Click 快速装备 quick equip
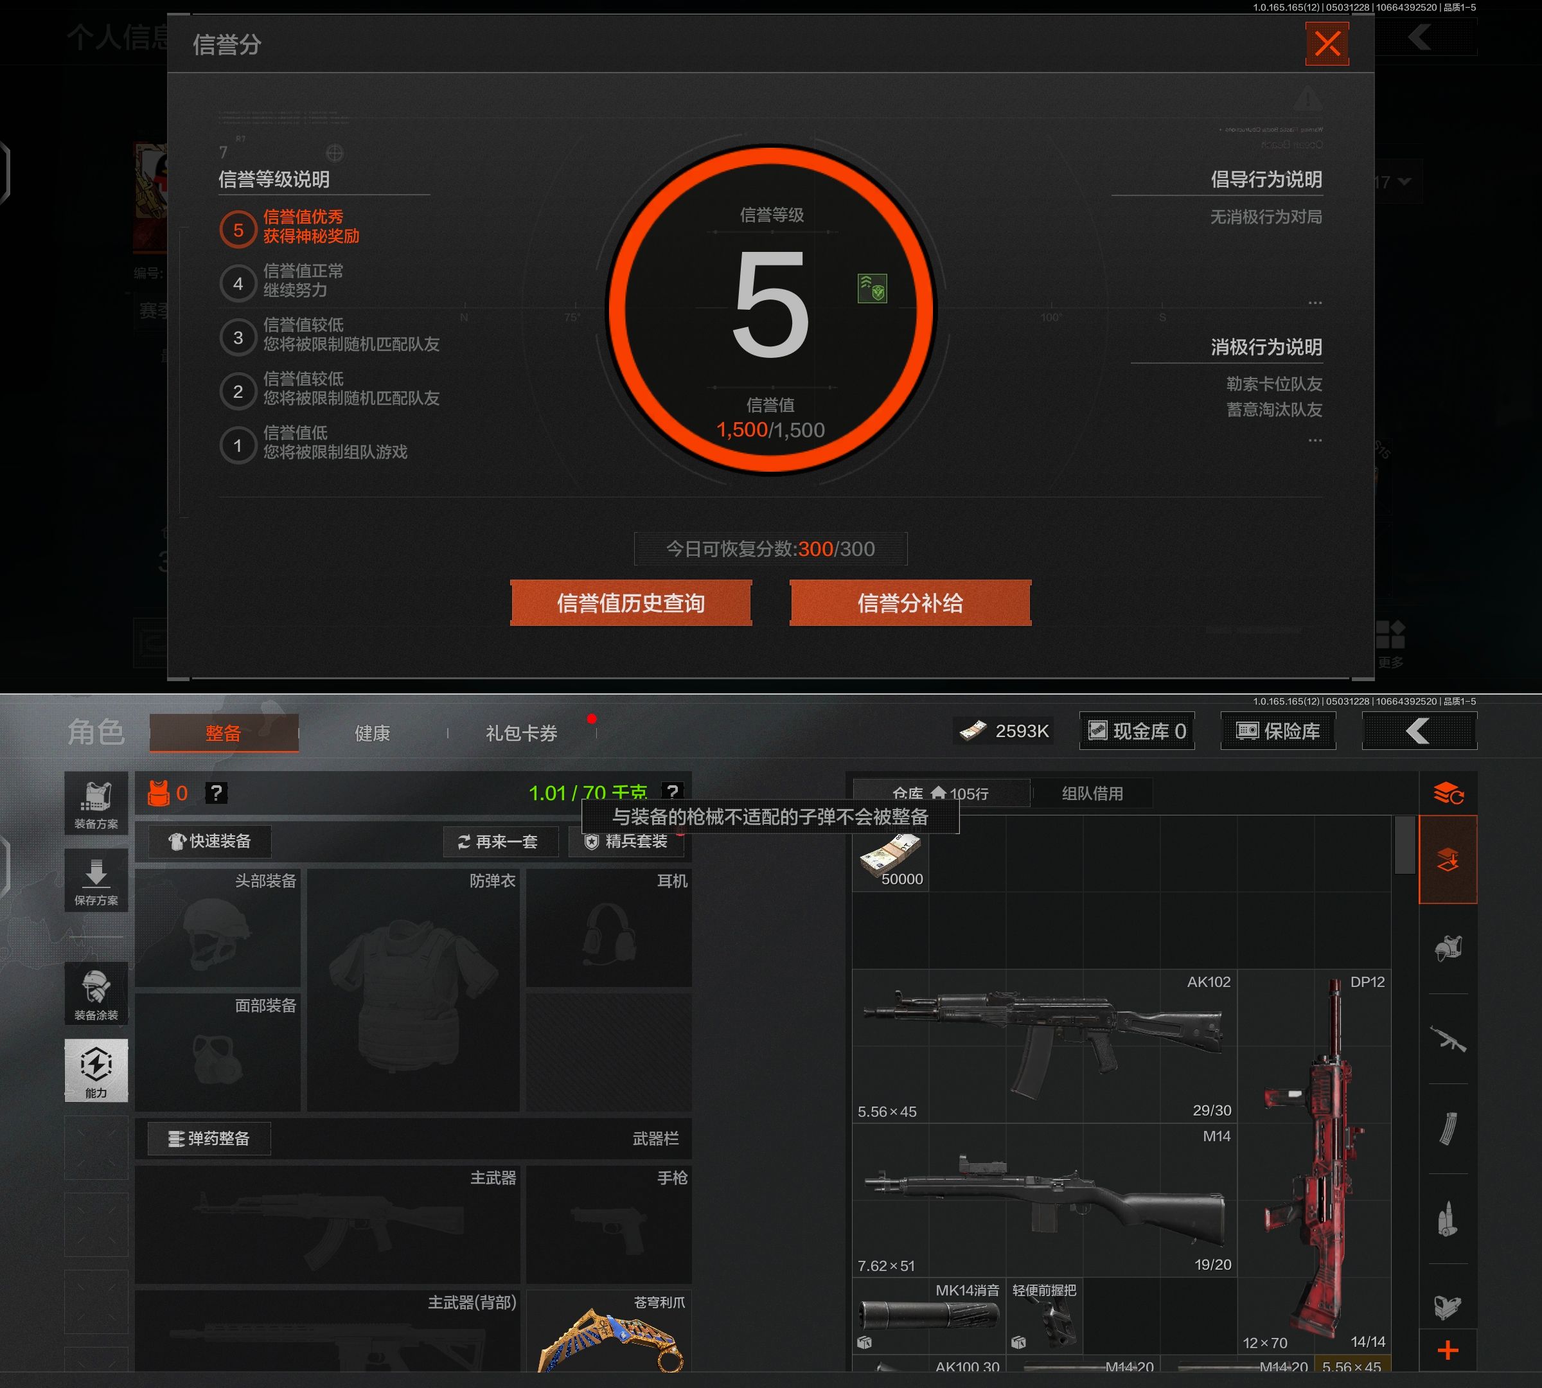 click(x=209, y=841)
